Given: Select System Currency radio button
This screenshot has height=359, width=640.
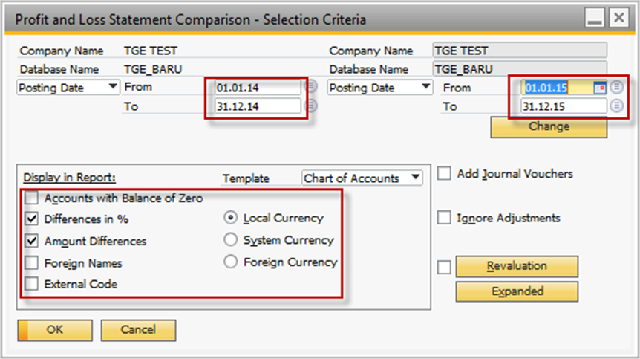Looking at the screenshot, I should coord(231,240).
